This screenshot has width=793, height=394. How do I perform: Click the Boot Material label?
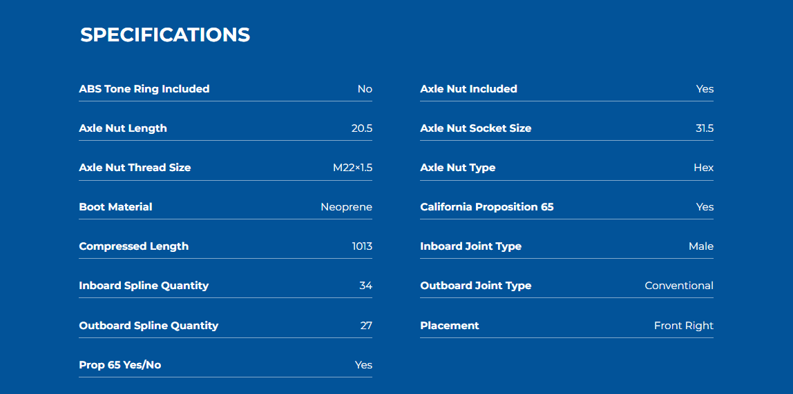click(x=115, y=207)
